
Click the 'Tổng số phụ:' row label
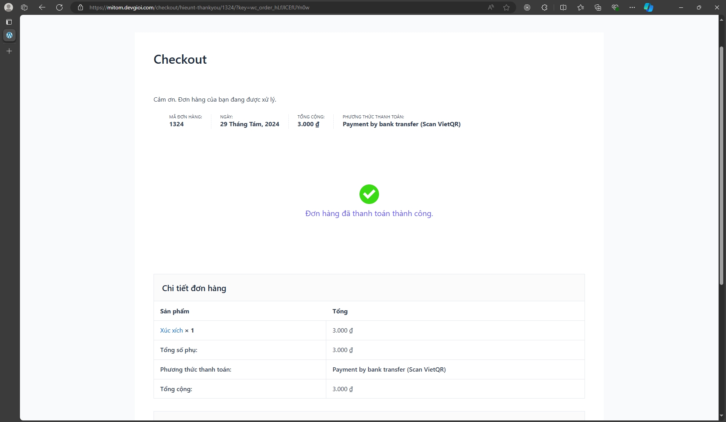click(x=179, y=350)
